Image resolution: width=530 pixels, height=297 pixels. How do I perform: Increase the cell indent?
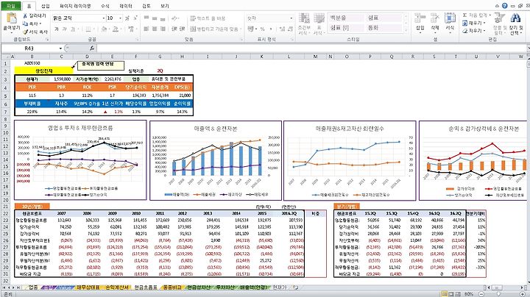tap(183, 29)
